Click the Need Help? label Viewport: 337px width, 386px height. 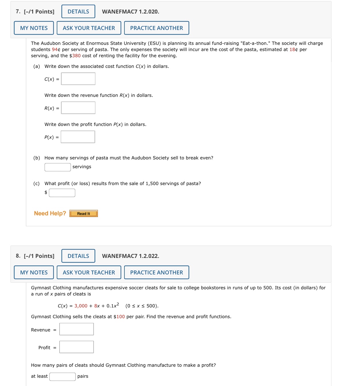click(49, 213)
